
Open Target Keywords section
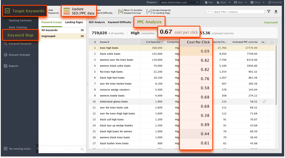(25, 11)
